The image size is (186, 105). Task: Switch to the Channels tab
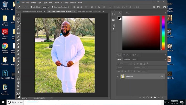127,59
